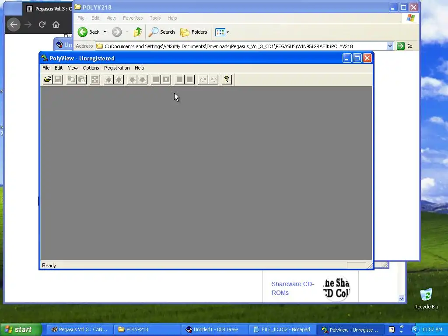Image resolution: width=448 pixels, height=336 pixels.
Task: Click the Go button beside the address bar
Action: 405,46
